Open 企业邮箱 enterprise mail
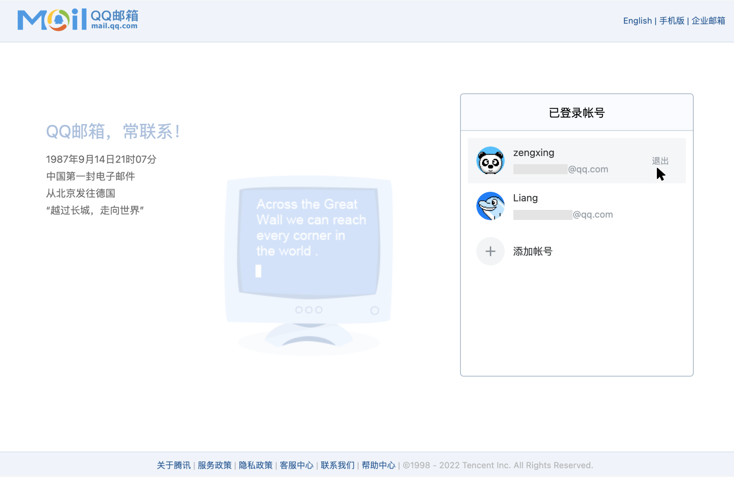Screen dimensions: 734x477 [708, 21]
